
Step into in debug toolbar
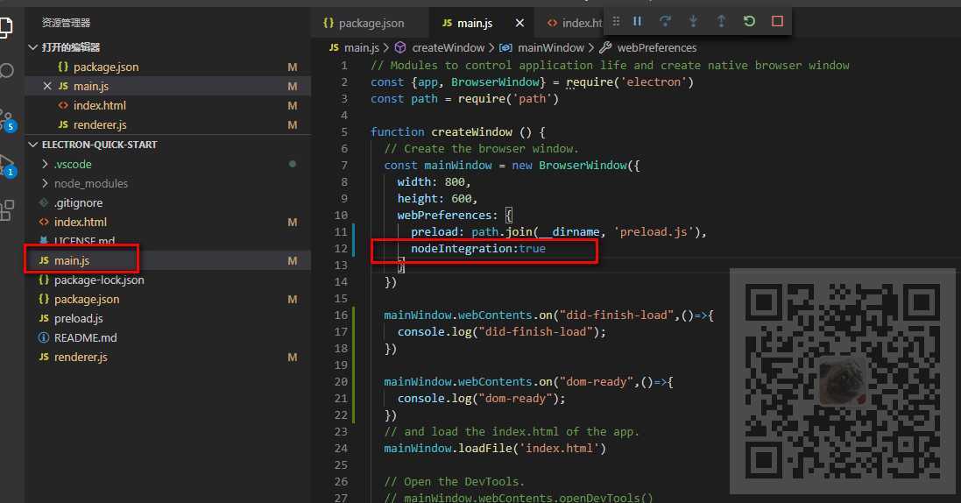(x=693, y=21)
